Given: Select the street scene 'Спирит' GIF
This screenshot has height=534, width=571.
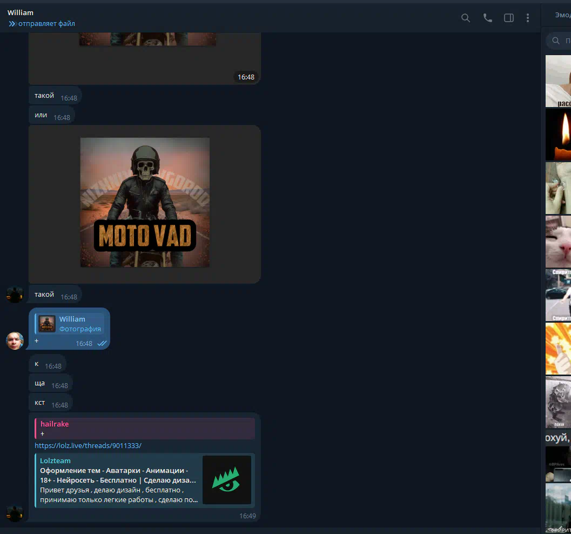Looking at the screenshot, I should pyautogui.click(x=558, y=295).
